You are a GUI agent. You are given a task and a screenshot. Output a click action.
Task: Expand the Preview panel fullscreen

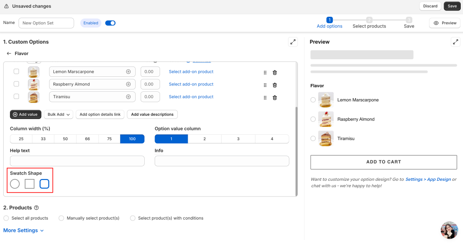[x=455, y=42]
